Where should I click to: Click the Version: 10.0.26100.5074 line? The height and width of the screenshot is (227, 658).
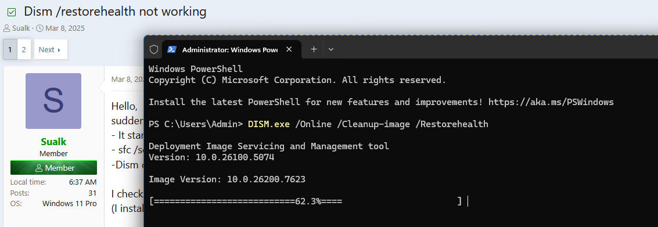[x=211, y=157]
